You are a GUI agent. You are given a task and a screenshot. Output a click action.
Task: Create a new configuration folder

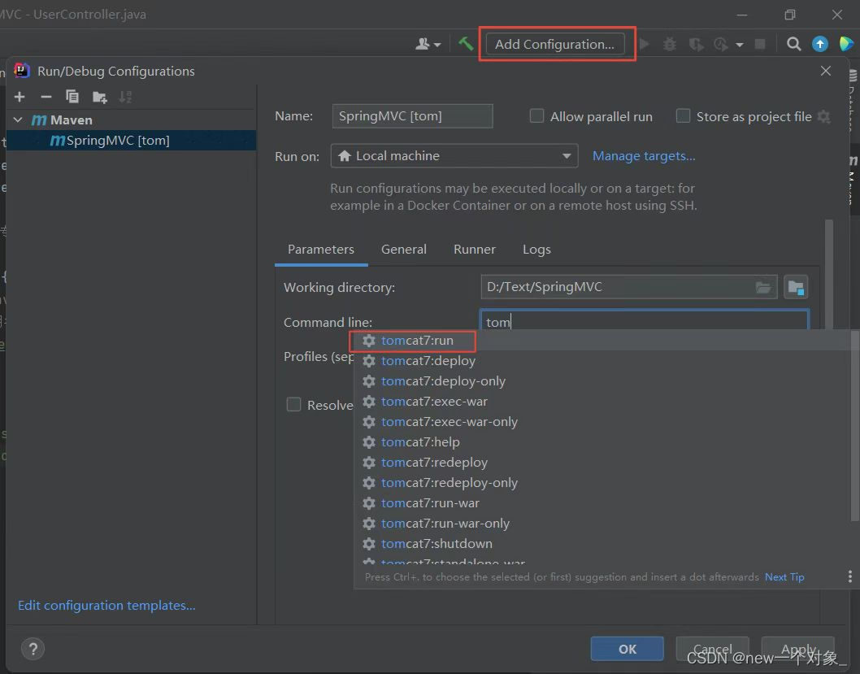point(99,97)
